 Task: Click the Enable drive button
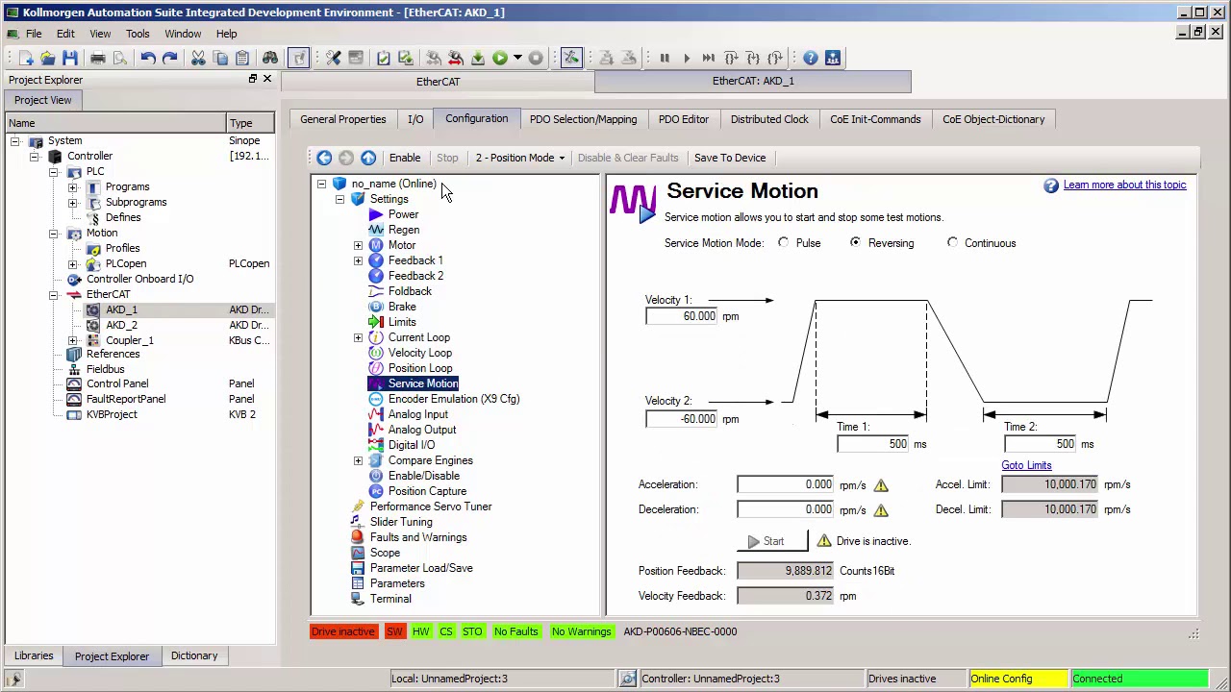[x=405, y=158]
